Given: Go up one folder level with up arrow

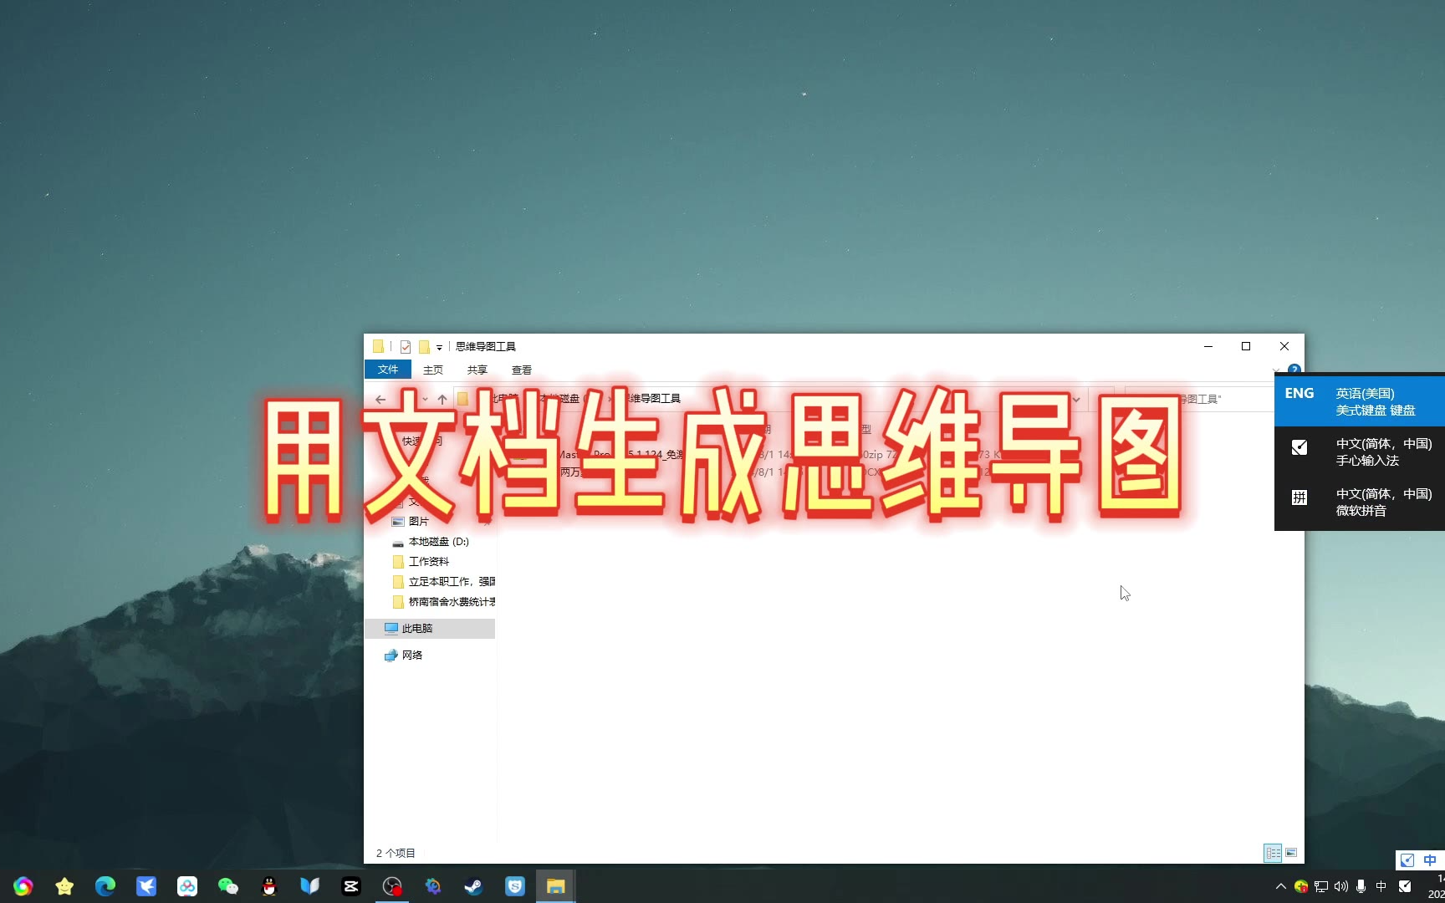Looking at the screenshot, I should click(x=442, y=399).
